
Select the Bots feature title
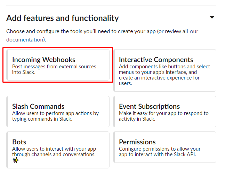[x=19, y=142]
